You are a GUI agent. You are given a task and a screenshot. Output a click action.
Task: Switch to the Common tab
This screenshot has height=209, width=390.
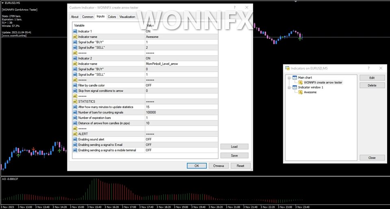[88, 17]
